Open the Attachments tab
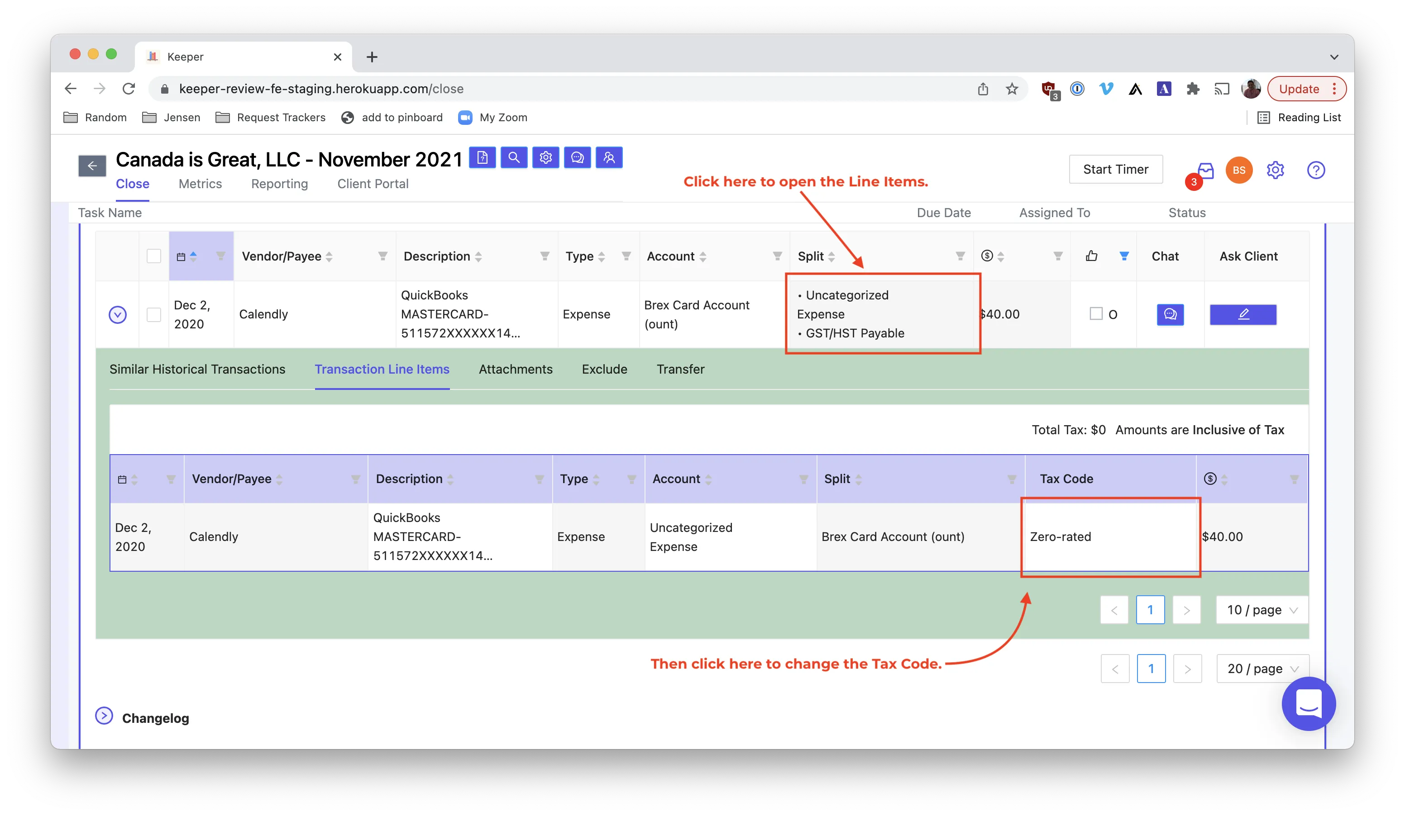This screenshot has height=816, width=1405. tap(515, 369)
